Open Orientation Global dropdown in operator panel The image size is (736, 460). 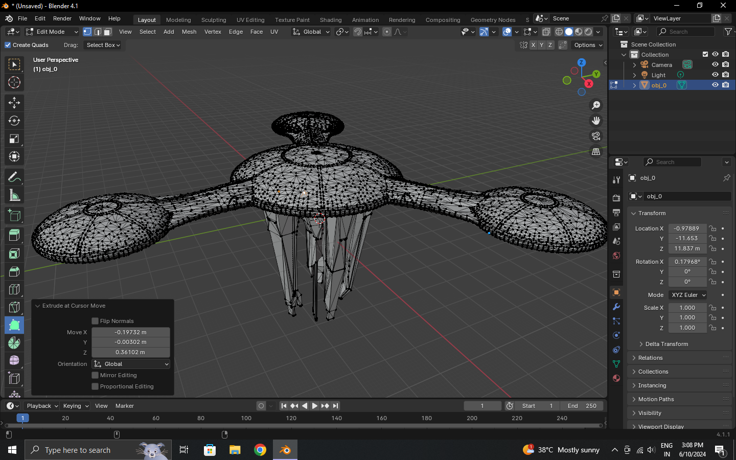(131, 364)
